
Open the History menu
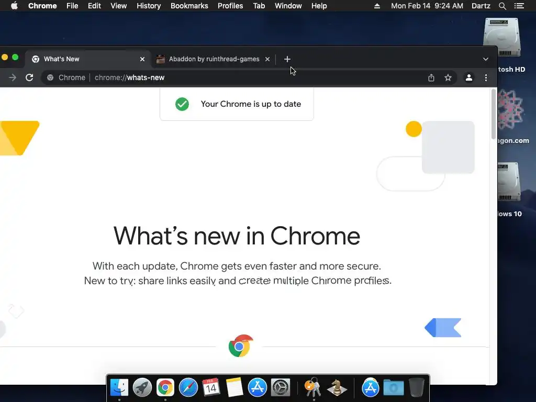click(149, 6)
